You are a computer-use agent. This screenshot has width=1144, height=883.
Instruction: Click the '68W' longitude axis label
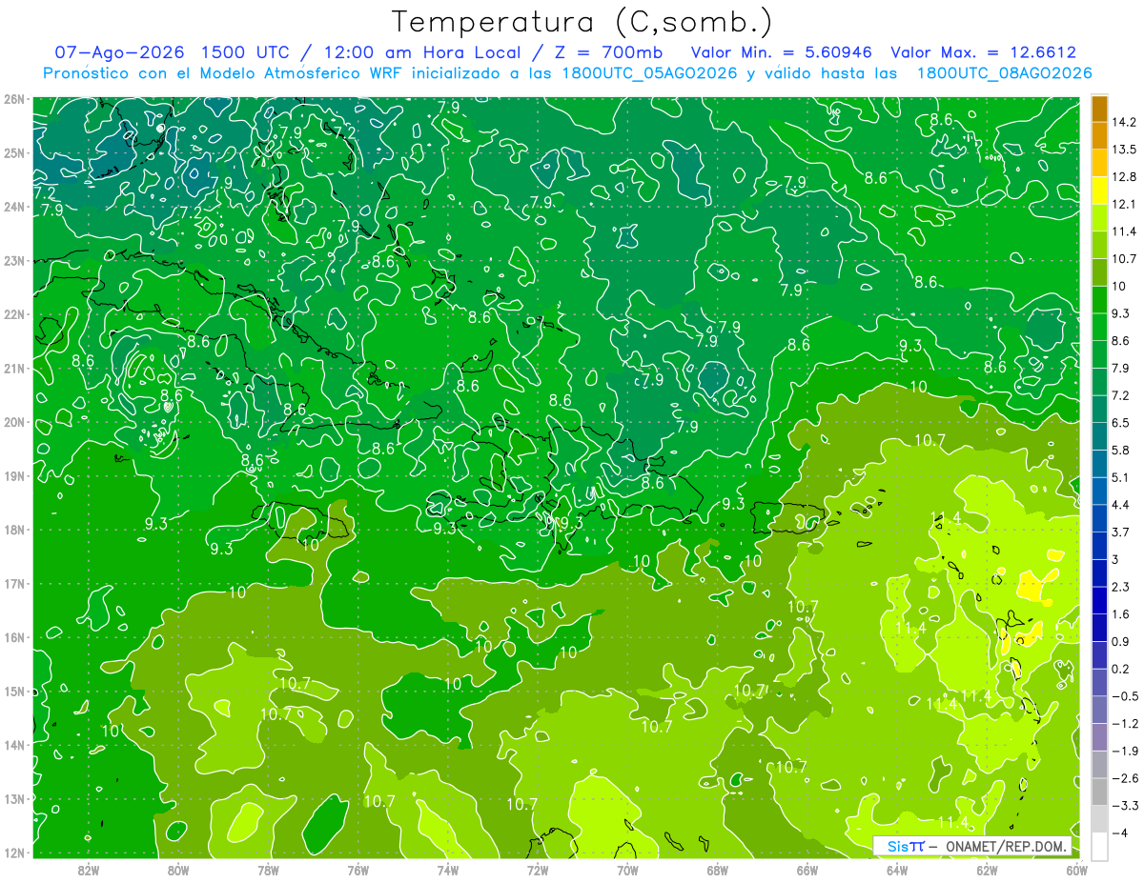718,870
